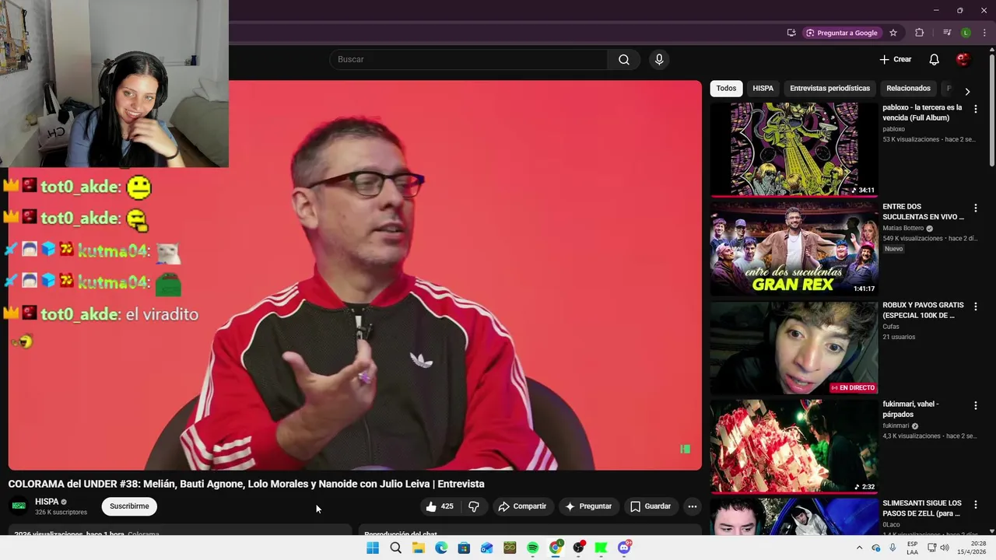Viewport: 996px width, 560px height.
Task: Select the HISPA filter chip
Action: point(763,89)
